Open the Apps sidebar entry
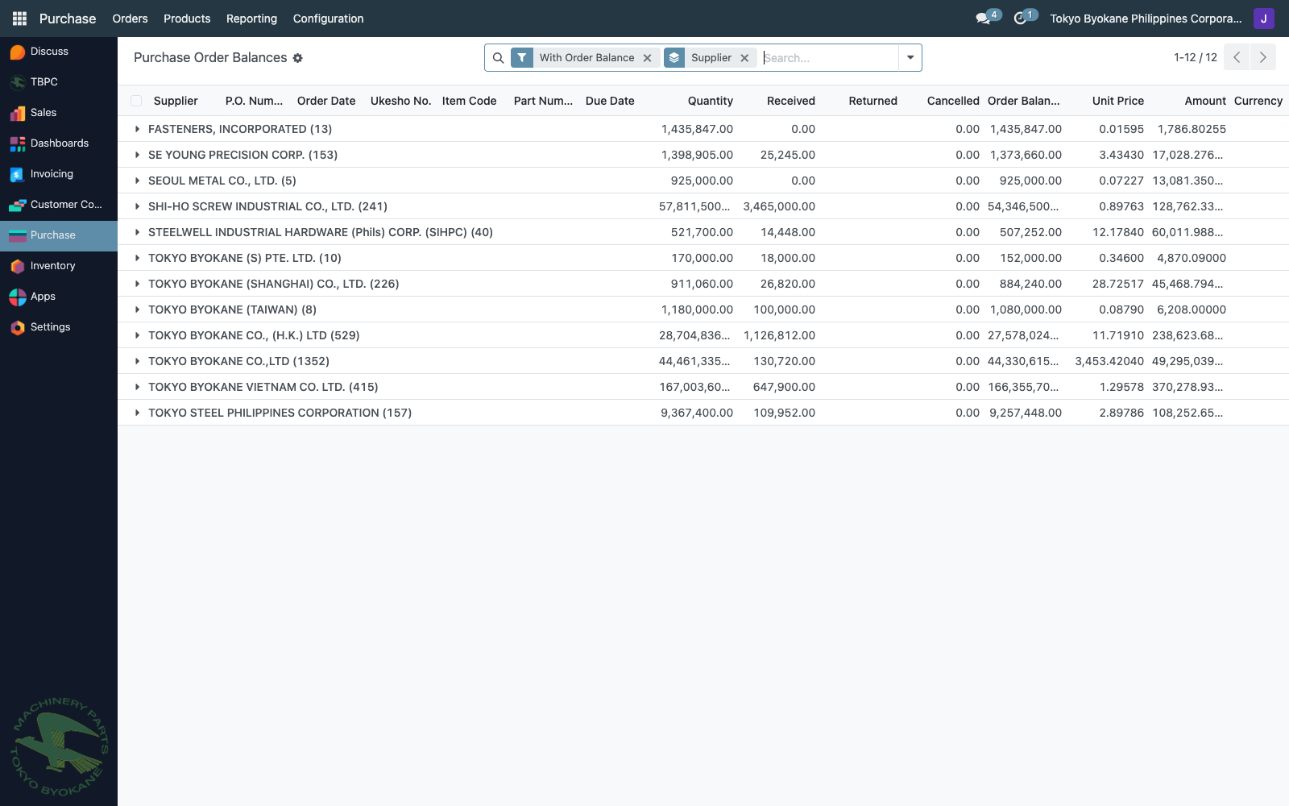The image size is (1289, 806). (59, 297)
